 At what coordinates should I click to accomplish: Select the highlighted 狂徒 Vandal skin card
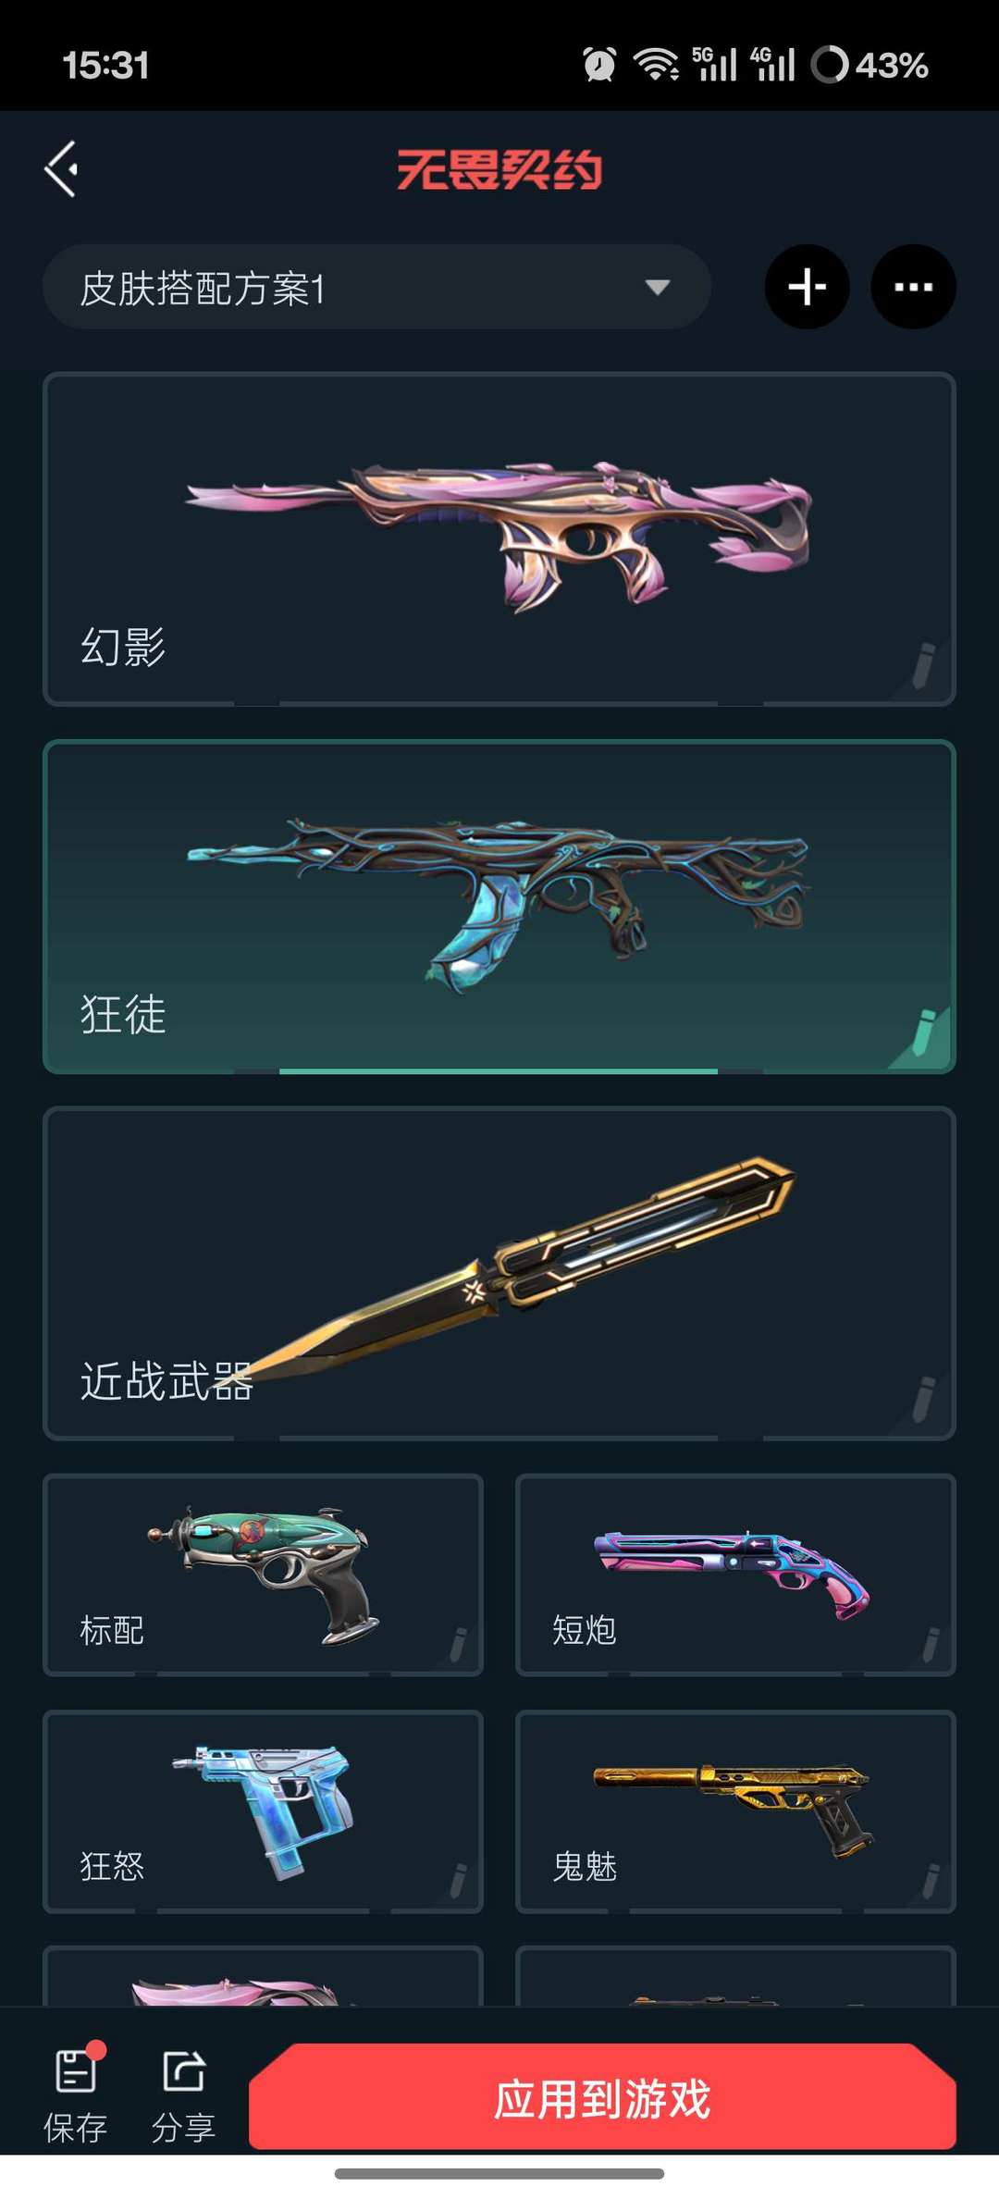[499, 907]
